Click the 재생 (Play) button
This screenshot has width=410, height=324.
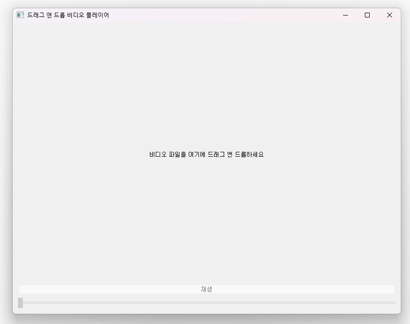pos(206,289)
